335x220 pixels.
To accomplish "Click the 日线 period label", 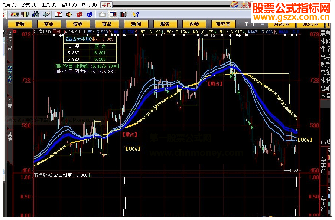I will click(57, 32).
